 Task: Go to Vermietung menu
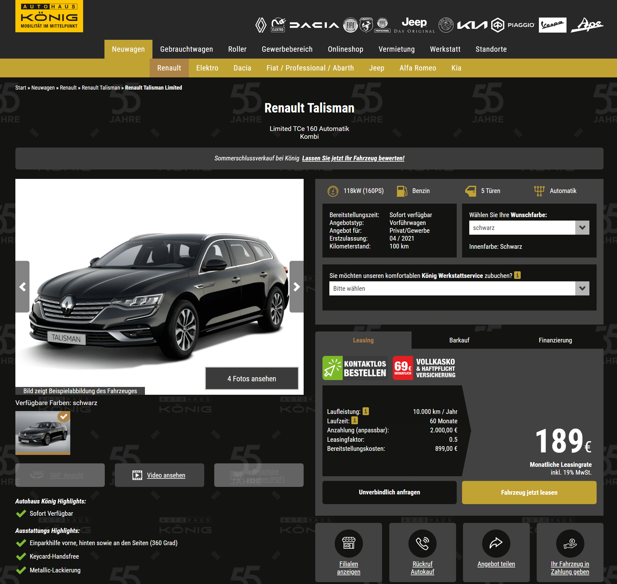(x=396, y=49)
